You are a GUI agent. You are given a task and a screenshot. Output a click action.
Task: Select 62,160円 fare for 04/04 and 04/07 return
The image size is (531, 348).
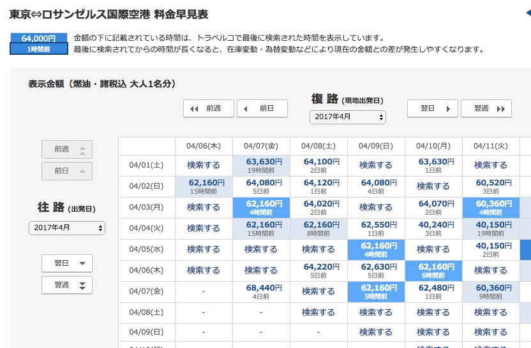[261, 229]
